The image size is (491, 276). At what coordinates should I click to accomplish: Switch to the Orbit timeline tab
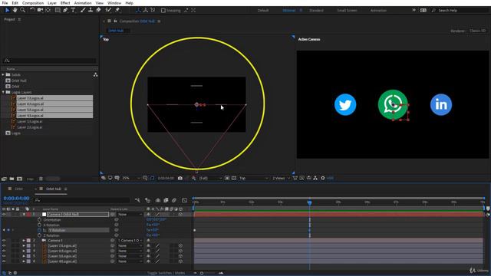pyautogui.click(x=18, y=189)
